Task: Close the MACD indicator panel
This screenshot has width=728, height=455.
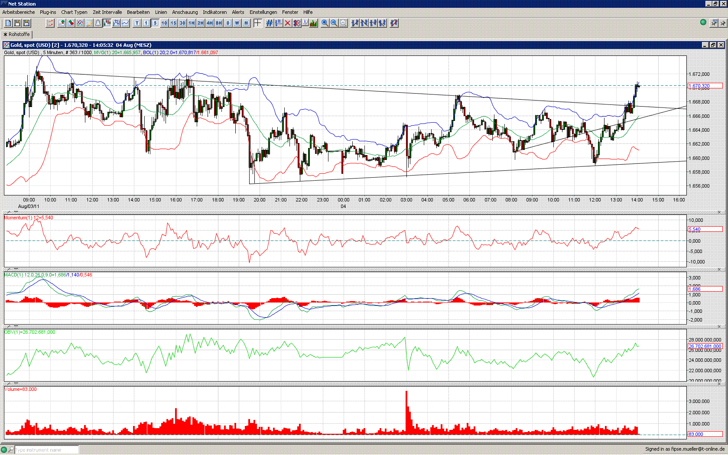Action: click(x=719, y=270)
